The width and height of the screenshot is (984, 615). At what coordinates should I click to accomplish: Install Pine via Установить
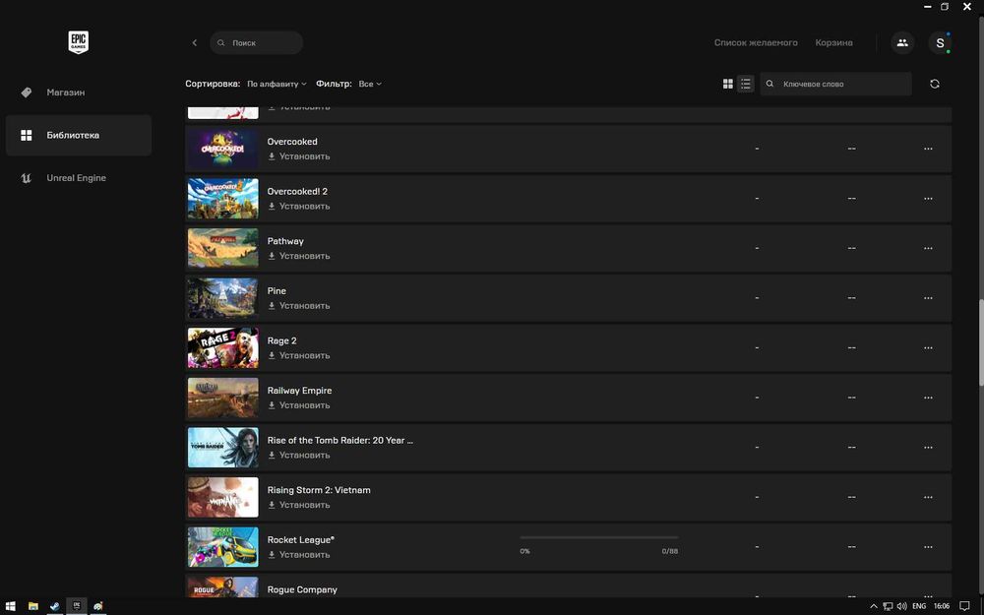pos(299,306)
